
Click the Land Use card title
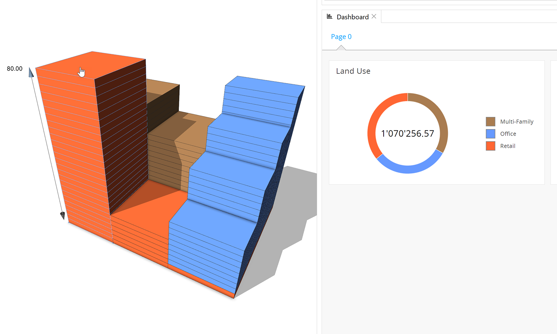point(353,71)
